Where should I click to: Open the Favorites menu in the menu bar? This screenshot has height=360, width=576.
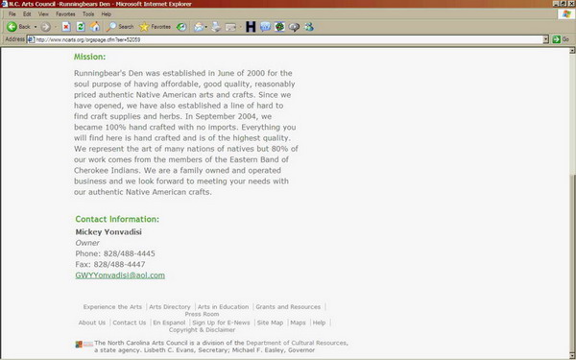[65, 14]
